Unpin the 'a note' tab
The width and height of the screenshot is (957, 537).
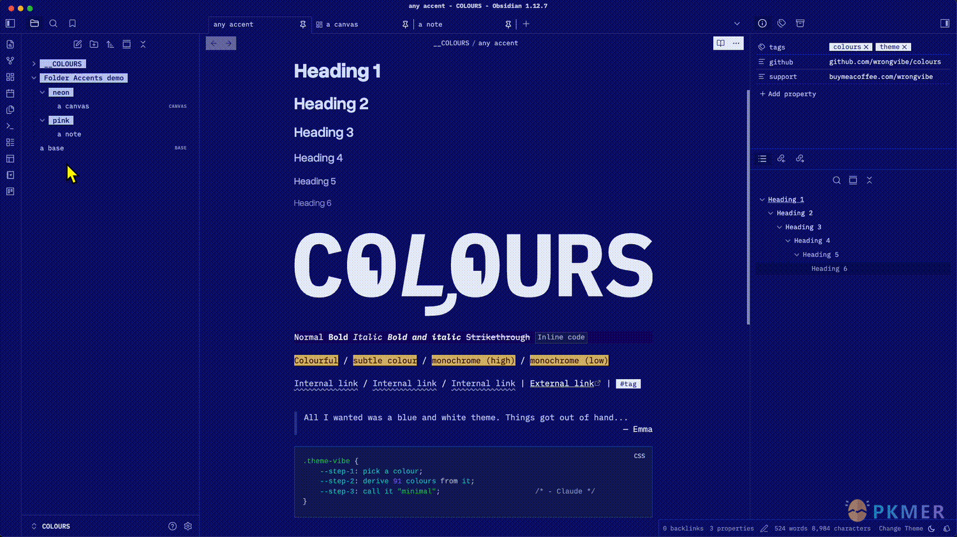click(508, 24)
